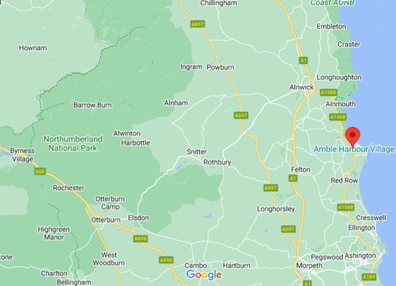
Task: Click the Google logo
Action: pos(204,274)
